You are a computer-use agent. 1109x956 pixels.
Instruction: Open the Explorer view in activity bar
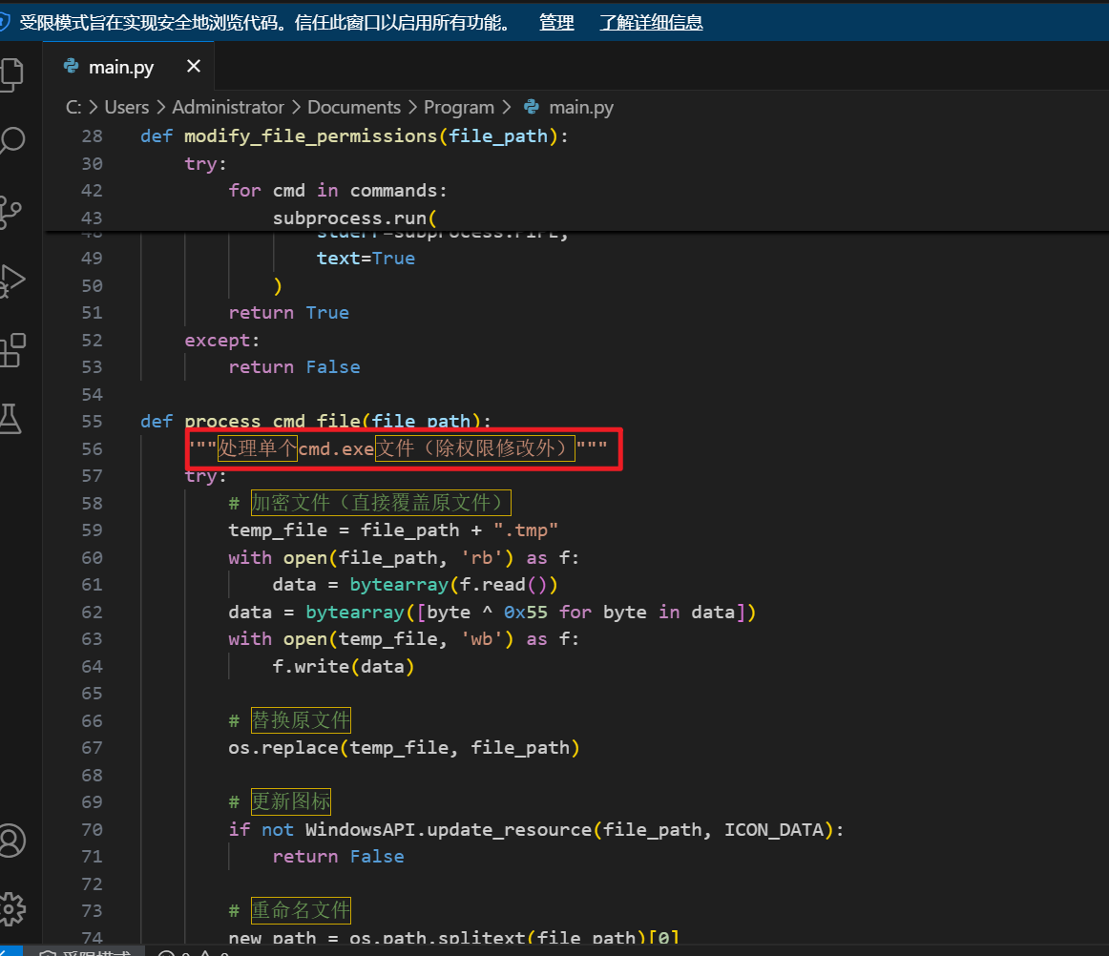[11, 73]
